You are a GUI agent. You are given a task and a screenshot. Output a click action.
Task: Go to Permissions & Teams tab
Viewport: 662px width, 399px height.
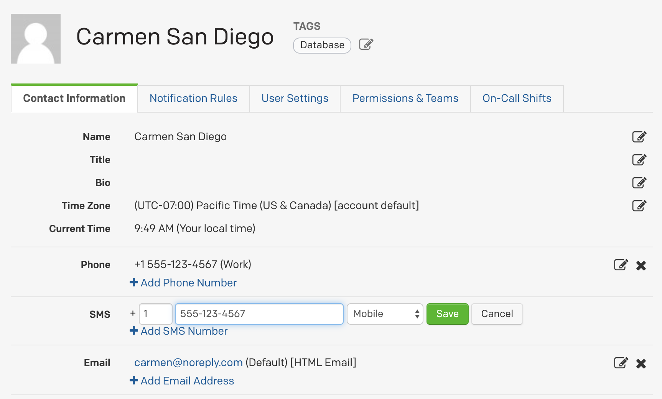pos(405,98)
